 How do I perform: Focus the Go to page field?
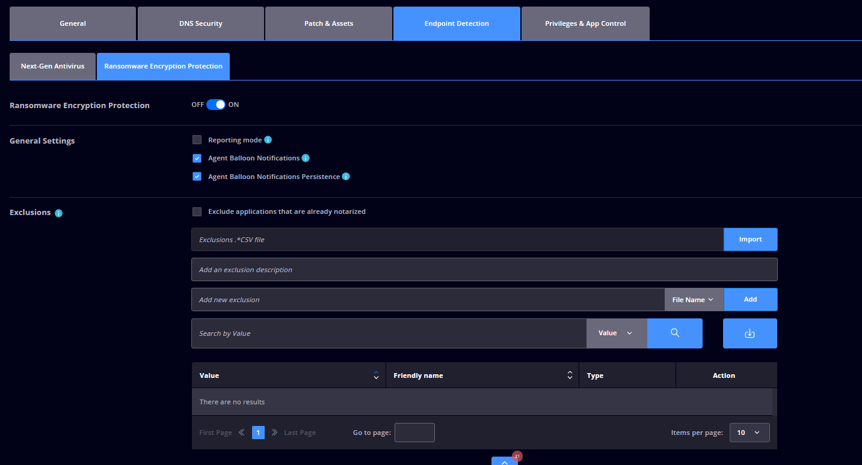click(414, 433)
